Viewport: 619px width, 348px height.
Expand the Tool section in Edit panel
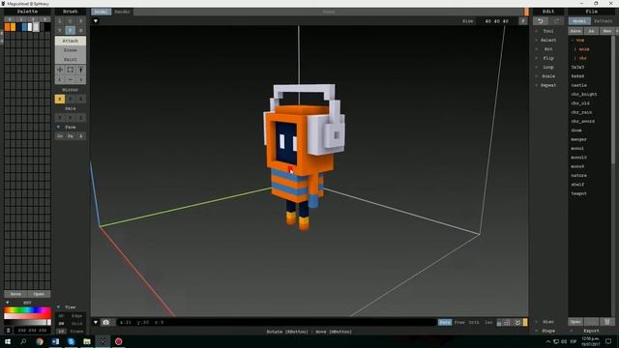pos(548,31)
